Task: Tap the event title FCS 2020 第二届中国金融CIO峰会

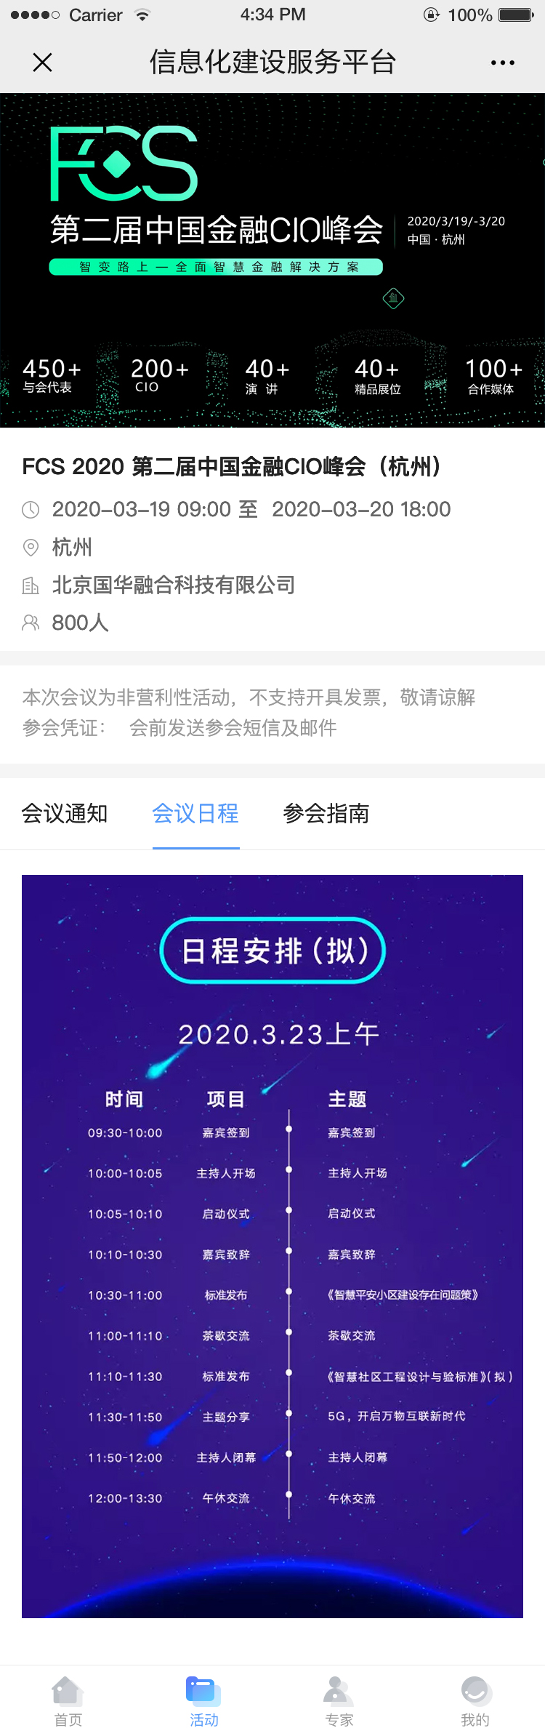Action: (x=231, y=467)
